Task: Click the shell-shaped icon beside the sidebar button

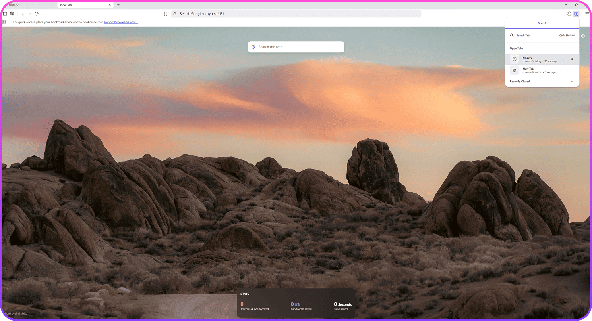Action: tap(12, 14)
